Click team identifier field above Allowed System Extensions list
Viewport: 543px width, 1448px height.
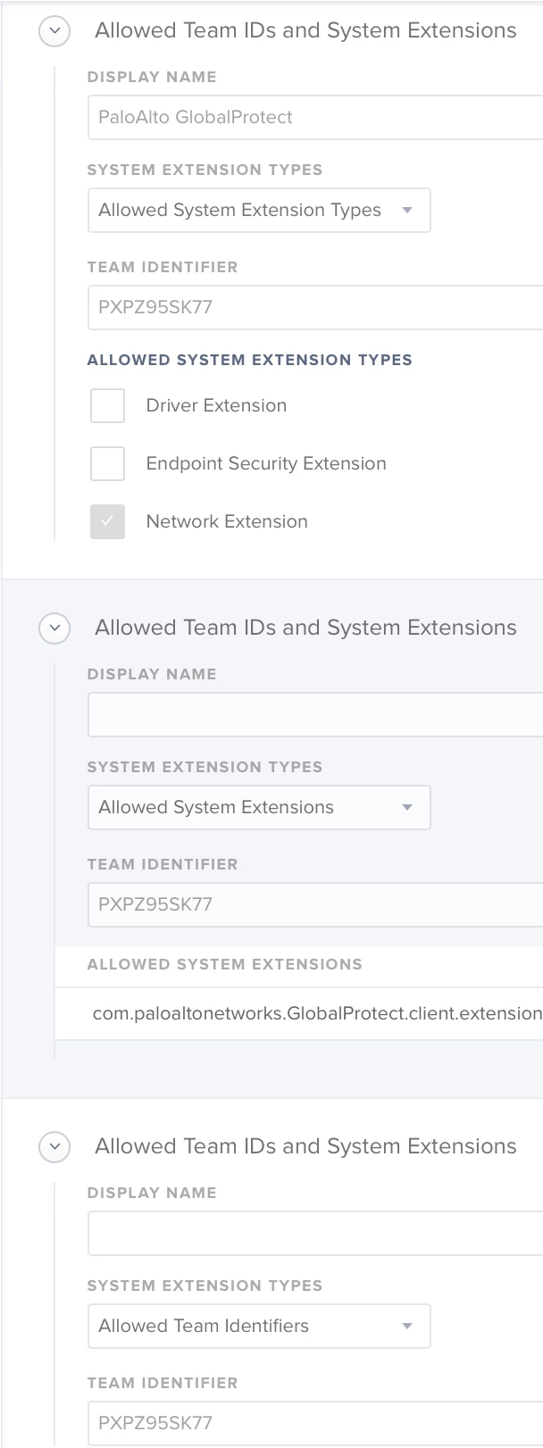pos(315,904)
